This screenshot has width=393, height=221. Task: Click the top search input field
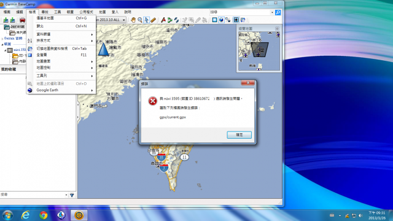240,12
